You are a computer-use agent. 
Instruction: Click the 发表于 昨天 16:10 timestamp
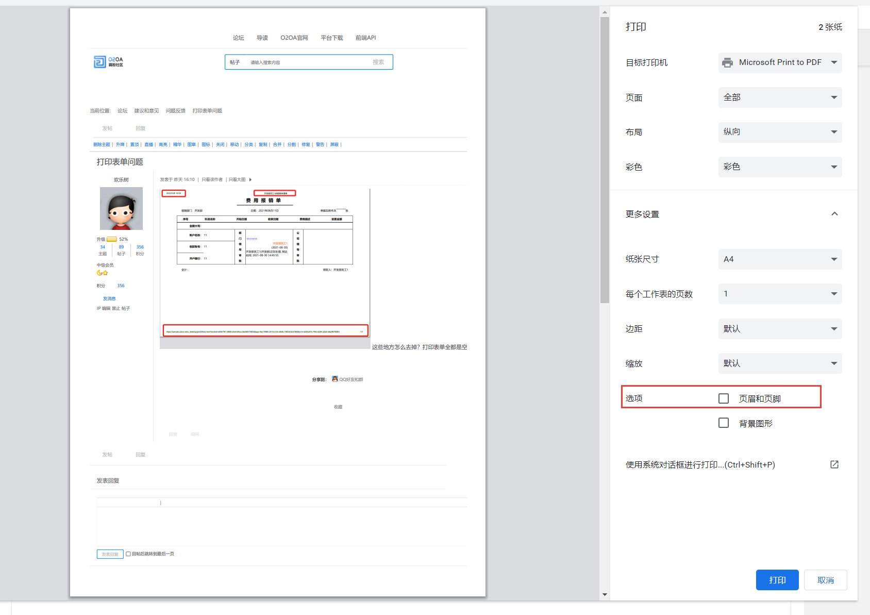click(x=177, y=179)
